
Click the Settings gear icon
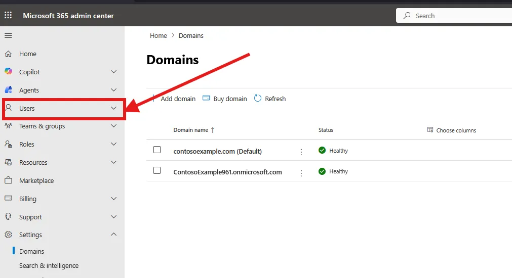click(8, 235)
